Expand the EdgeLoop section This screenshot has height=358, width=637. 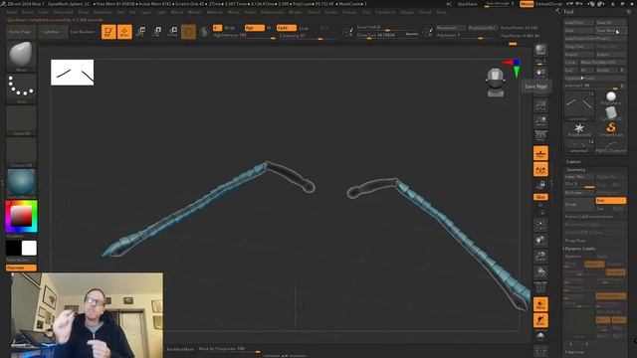(574, 352)
